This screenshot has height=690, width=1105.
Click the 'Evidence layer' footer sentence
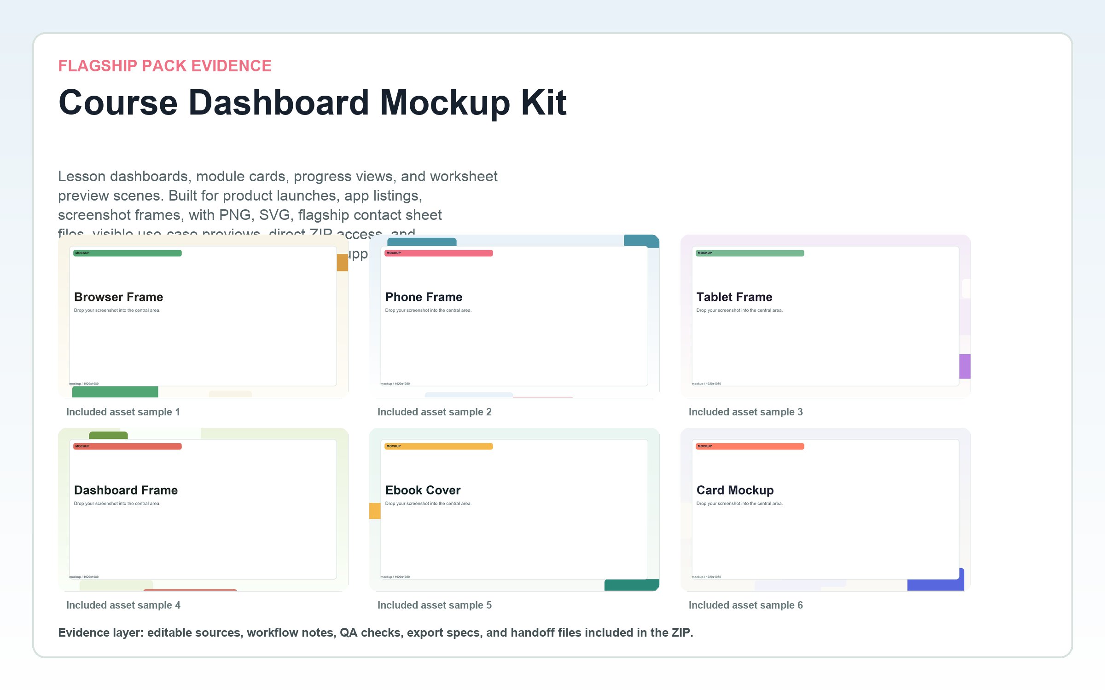[376, 633]
